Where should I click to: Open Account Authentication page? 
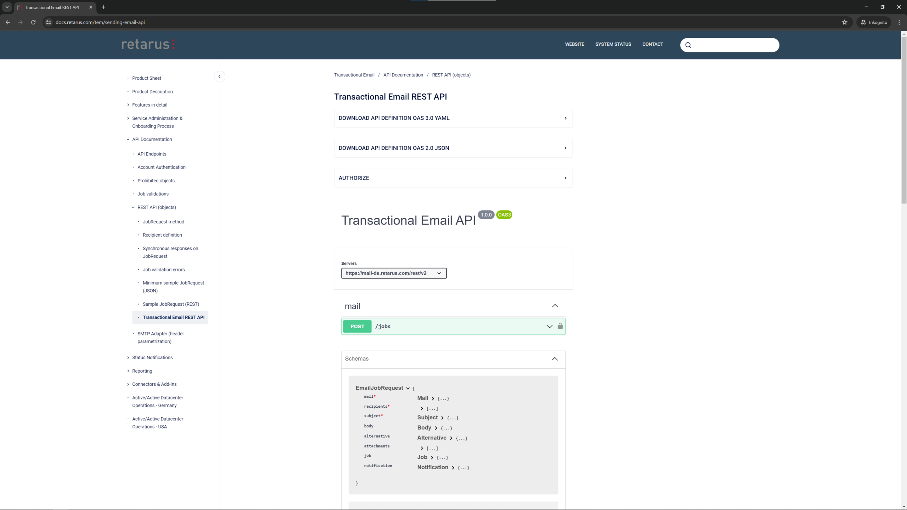click(161, 167)
